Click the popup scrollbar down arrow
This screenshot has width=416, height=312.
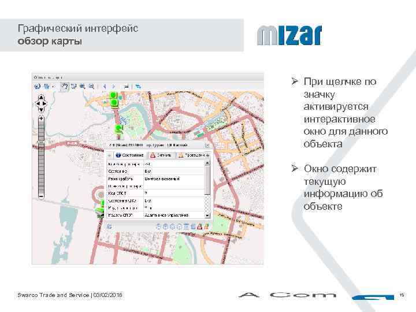click(207, 216)
